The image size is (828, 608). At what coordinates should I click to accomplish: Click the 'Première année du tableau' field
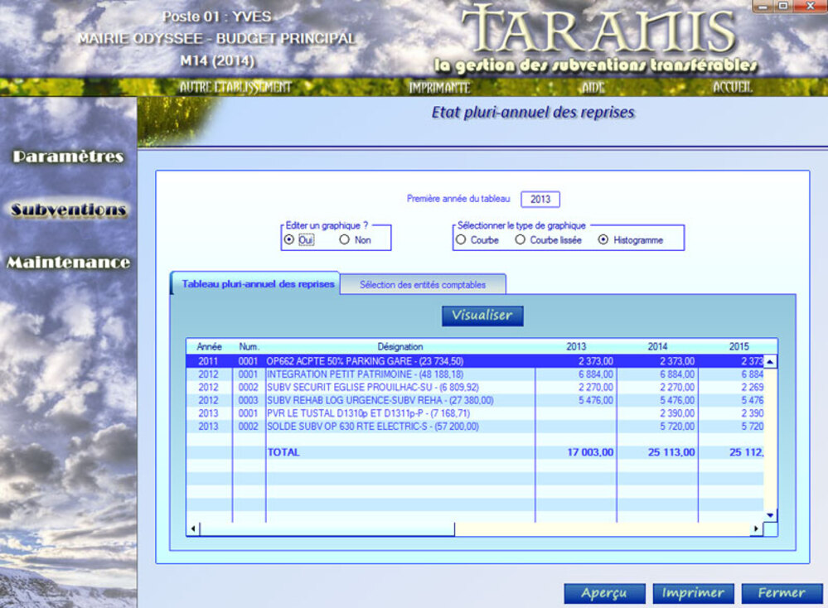[x=540, y=200]
